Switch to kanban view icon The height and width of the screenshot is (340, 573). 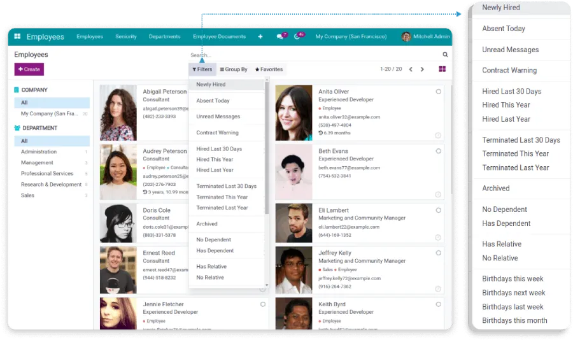click(442, 69)
